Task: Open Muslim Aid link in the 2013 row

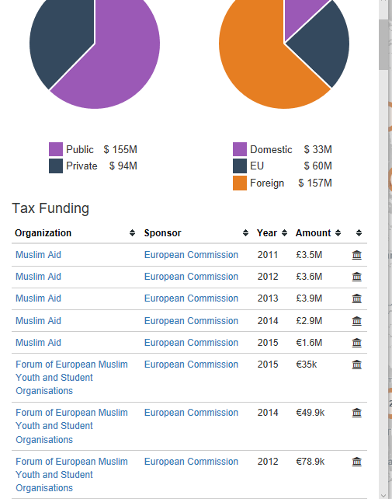Action: pyautogui.click(x=39, y=298)
